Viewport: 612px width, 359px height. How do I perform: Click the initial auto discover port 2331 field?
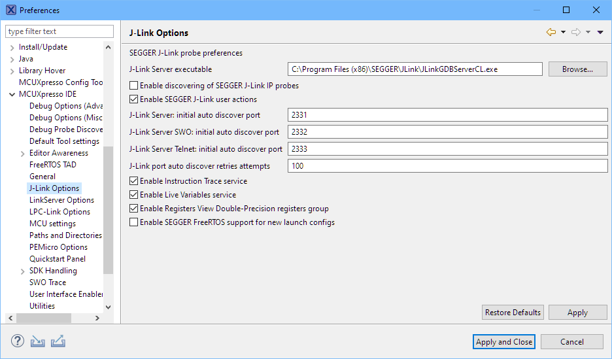448,114
